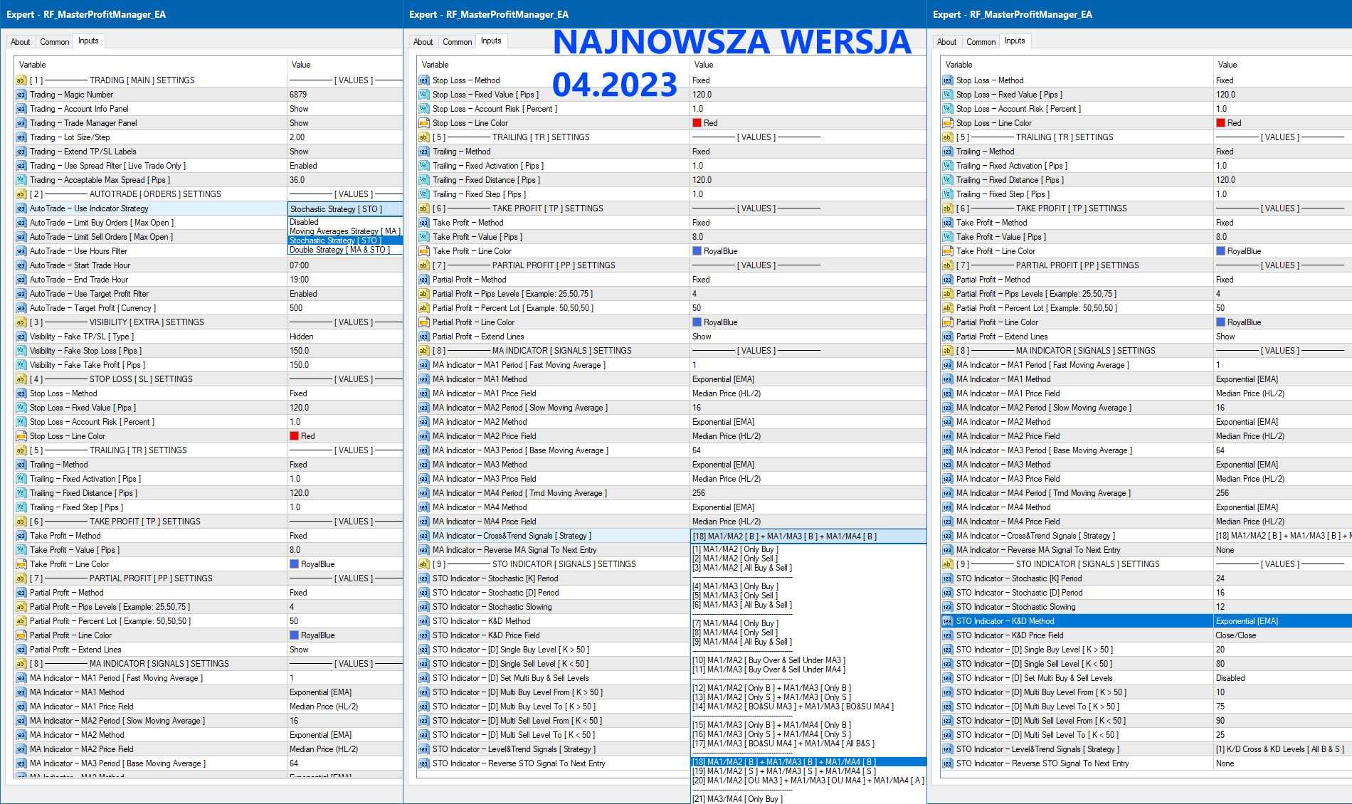
Task: Click the icon beside Partial Profit – Pips Levels in middle window
Action: click(423, 294)
